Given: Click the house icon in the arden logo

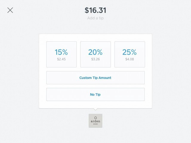Looking at the screenshot, I should point(95,118).
